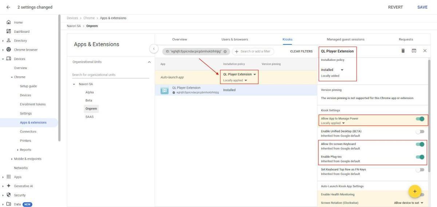437x207 pixels.
Task: Expand the Reports item in sidebar
Action: coord(18,150)
